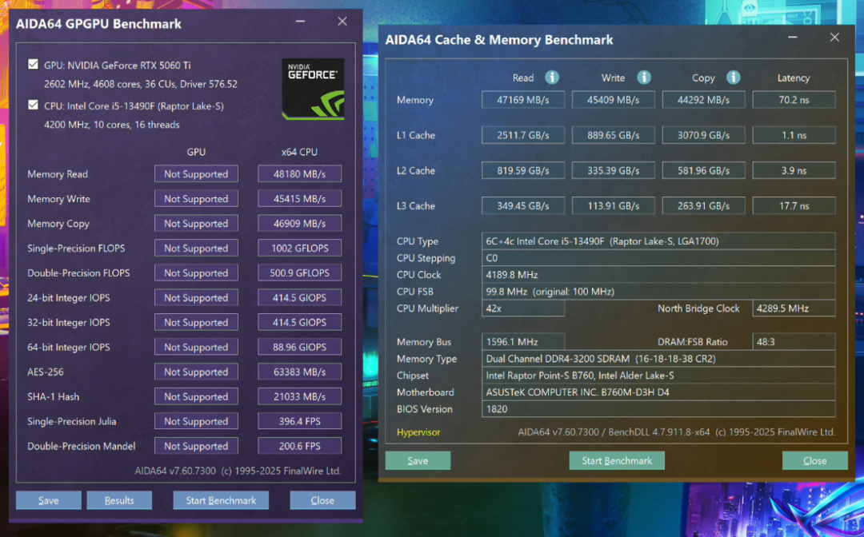
Task: Select L3 Cache Copy value 263.91 GB/s
Action: (x=704, y=206)
